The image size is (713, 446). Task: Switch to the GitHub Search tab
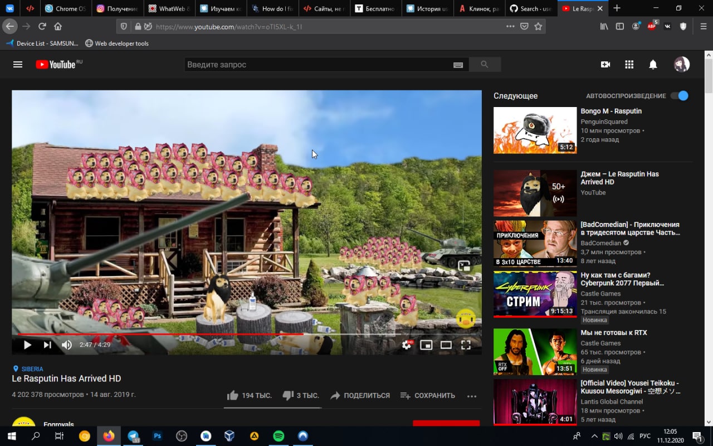(530, 8)
